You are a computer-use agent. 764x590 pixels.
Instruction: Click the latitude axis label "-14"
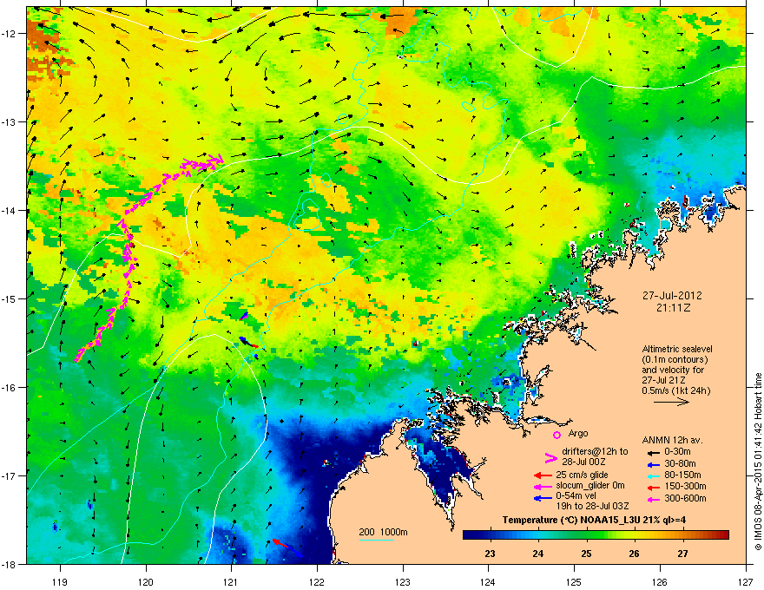pos(9,210)
